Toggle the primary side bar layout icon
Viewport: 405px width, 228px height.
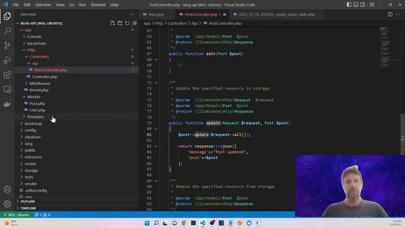pos(349,4)
